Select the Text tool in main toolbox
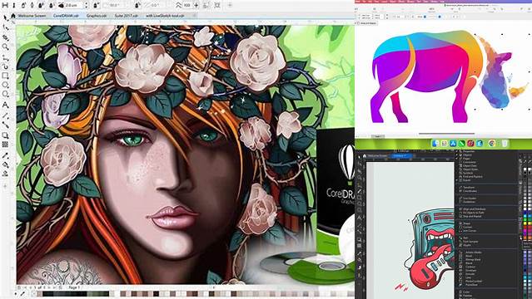Image resolution: width=532 pixels, height=299 pixels. [6, 105]
